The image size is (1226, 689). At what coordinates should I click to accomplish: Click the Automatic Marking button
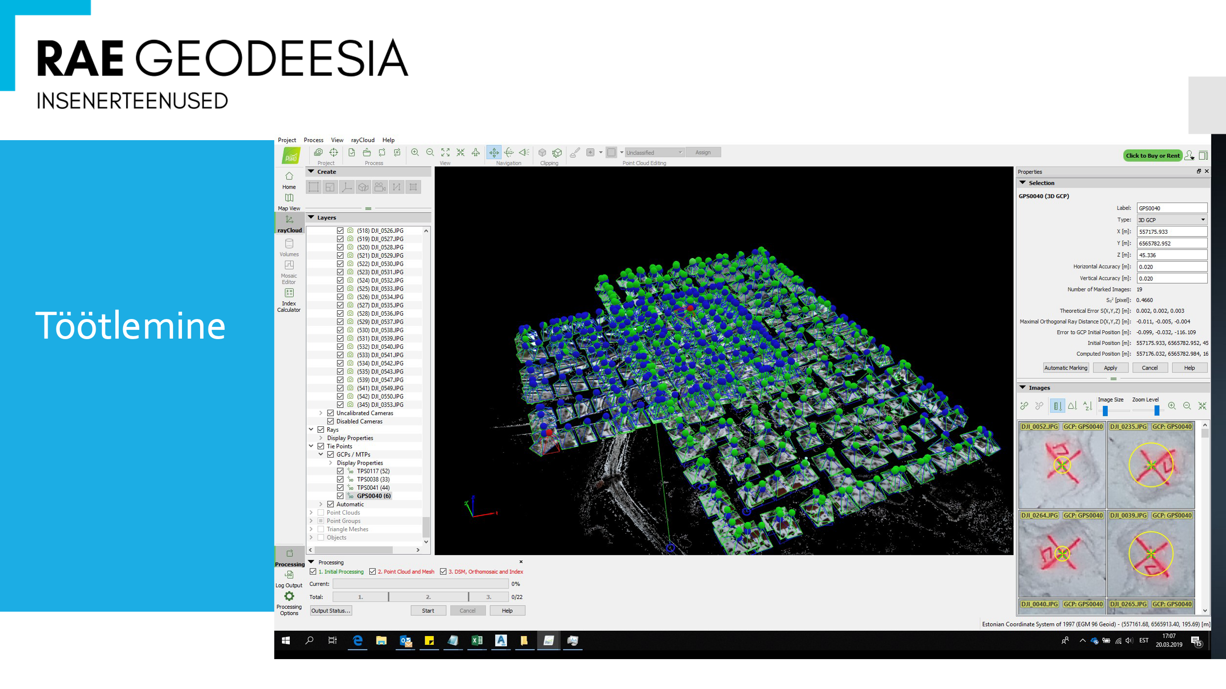1066,368
